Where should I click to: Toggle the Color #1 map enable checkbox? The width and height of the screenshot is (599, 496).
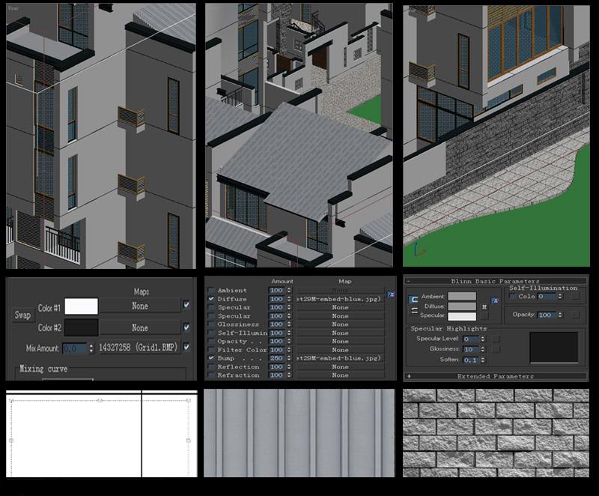(x=186, y=305)
